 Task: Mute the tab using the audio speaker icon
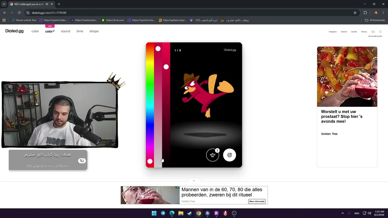pos(47,4)
